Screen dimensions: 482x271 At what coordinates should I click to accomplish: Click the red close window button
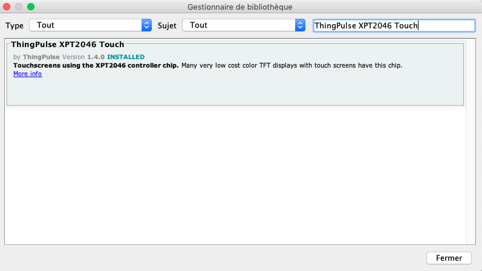(x=8, y=7)
